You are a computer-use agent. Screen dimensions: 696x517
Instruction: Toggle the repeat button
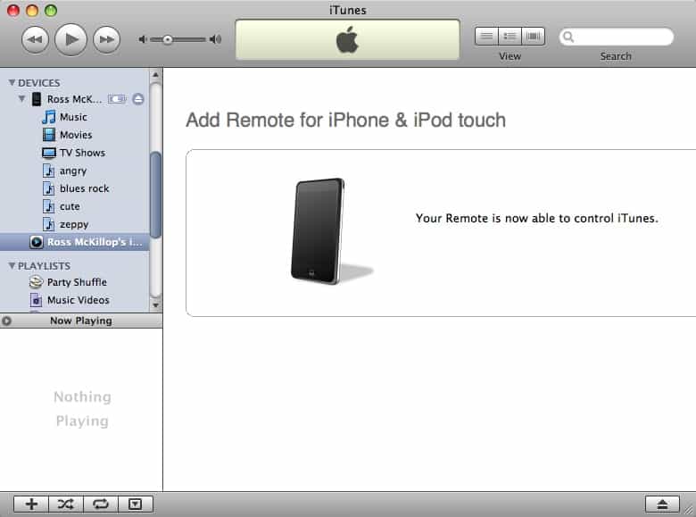click(100, 504)
